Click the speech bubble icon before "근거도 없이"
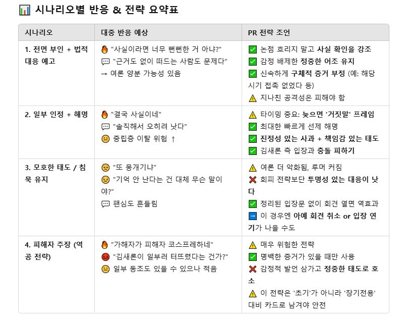The image size is (400, 318). pyautogui.click(x=105, y=62)
